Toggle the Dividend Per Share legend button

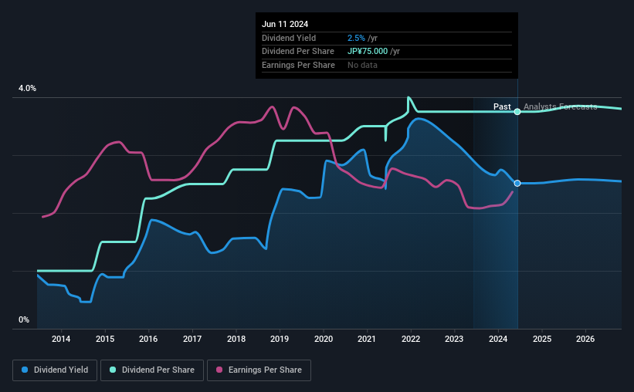click(x=152, y=370)
